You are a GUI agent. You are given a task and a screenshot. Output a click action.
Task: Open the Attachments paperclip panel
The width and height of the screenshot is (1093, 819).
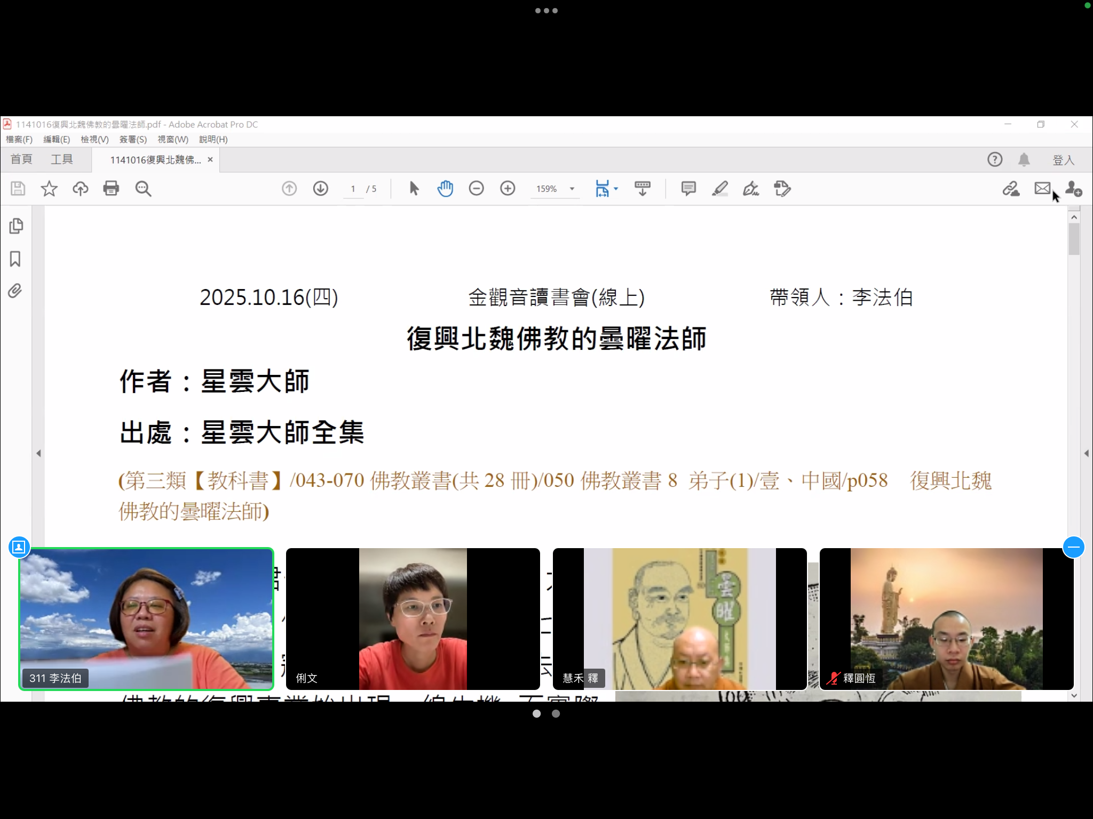coord(15,291)
